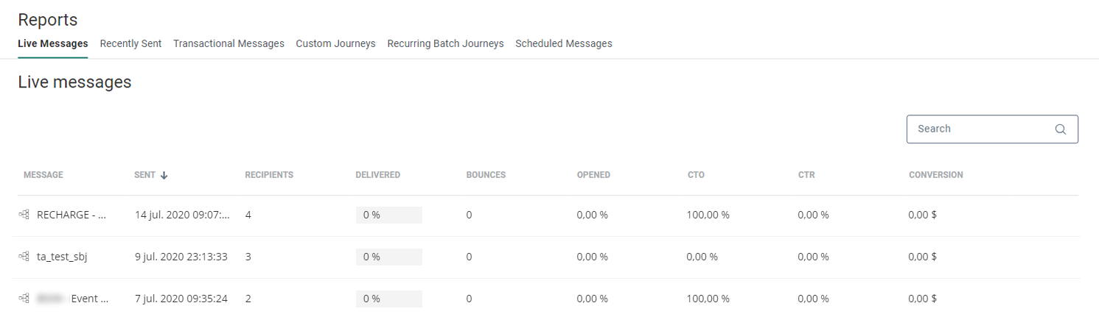Sort by the DELIVERED column header
Screen dimensions: 1099x314
(377, 175)
